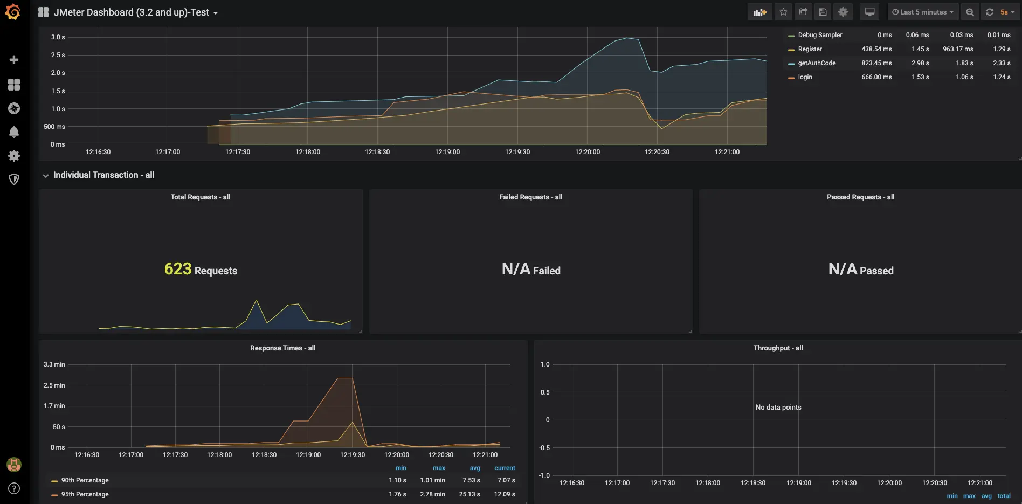Click the Register legend color swatch

click(x=791, y=50)
